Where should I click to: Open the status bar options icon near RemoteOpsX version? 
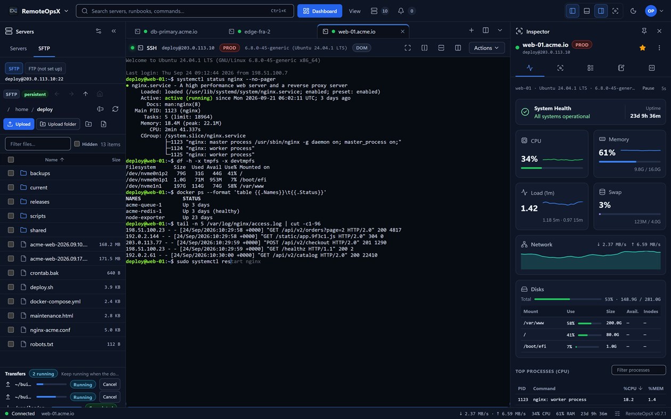pos(617,414)
